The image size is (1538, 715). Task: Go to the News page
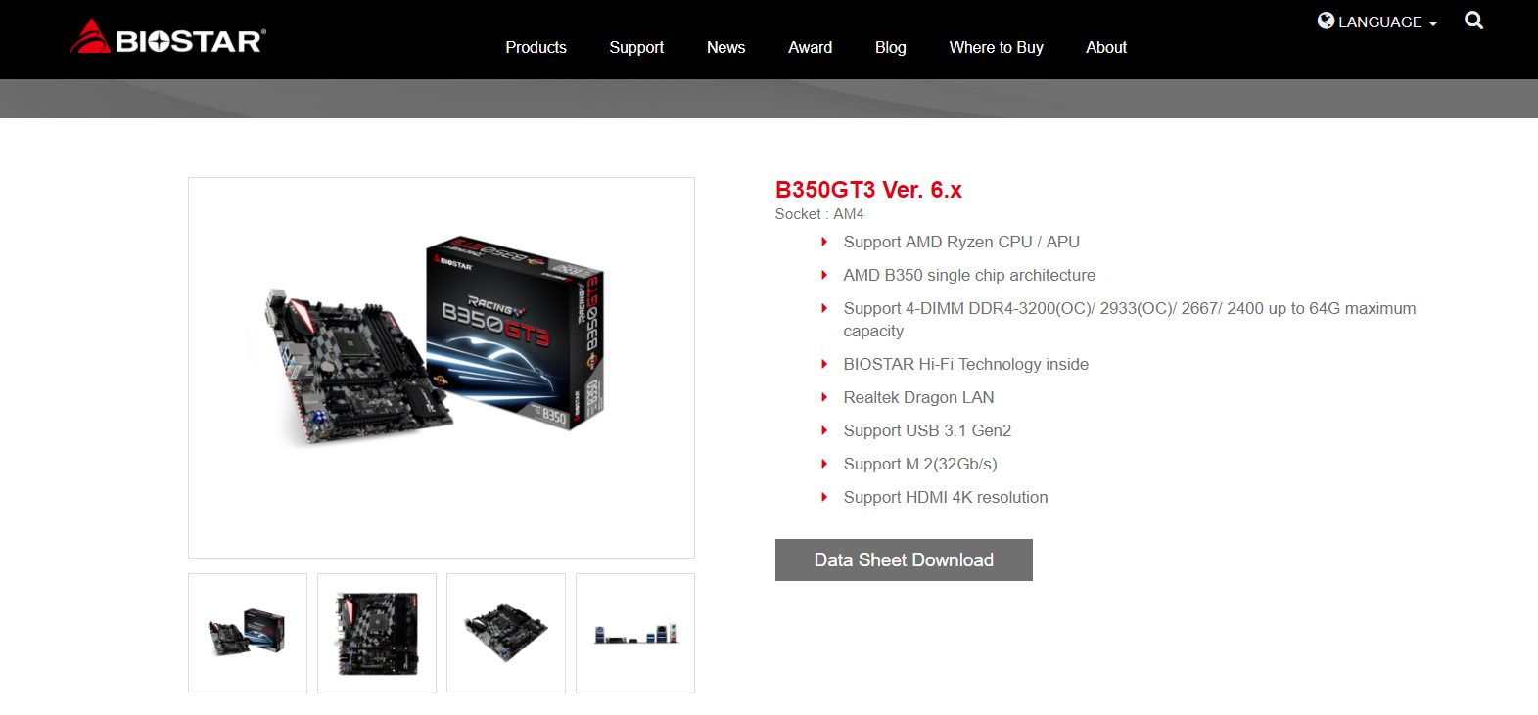(725, 47)
